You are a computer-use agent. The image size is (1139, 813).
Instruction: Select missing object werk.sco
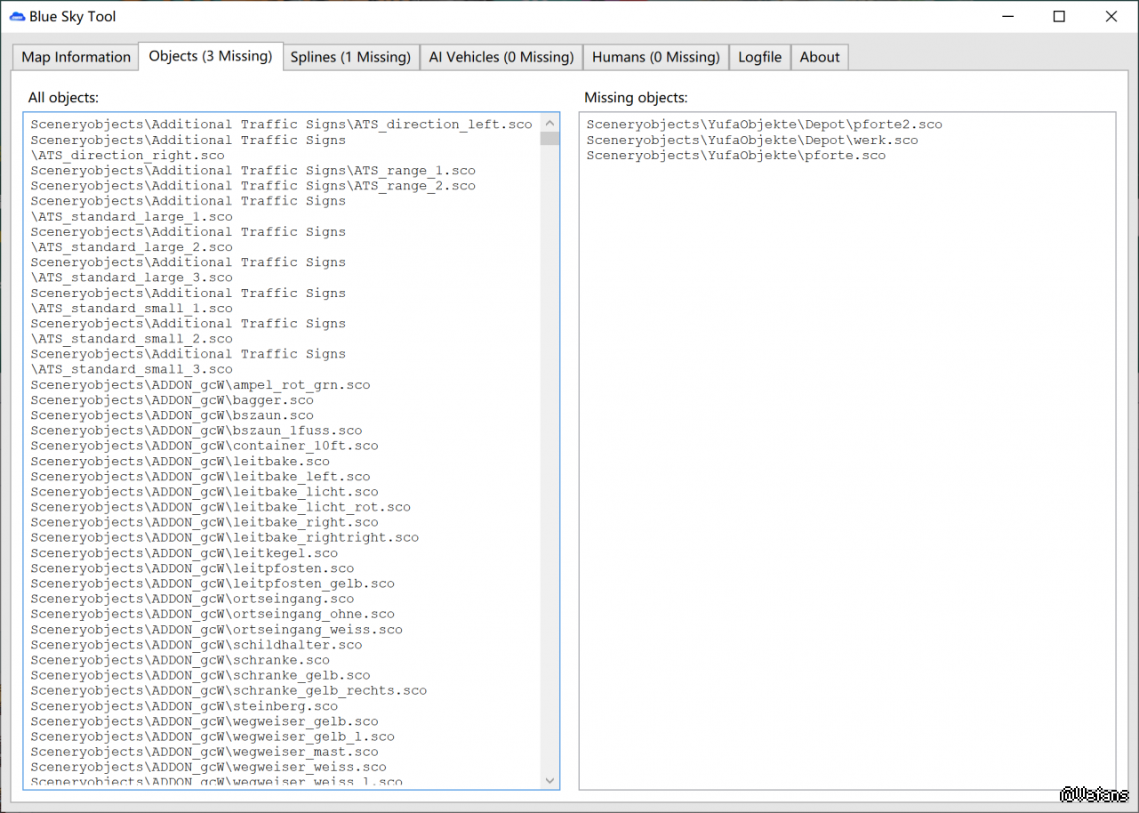coord(751,141)
